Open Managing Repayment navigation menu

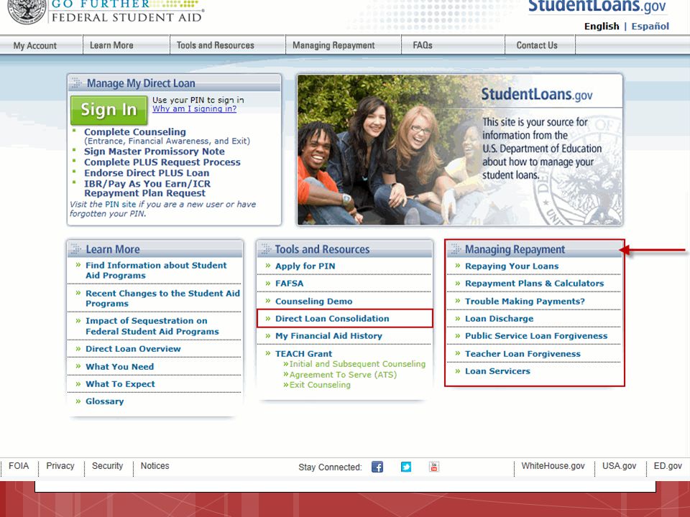333,45
